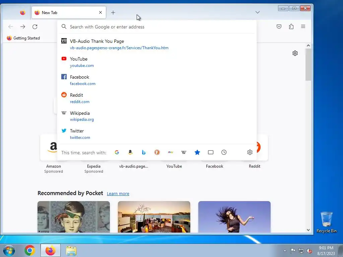Open the Recycle Bin desktop icon
This screenshot has height=257, width=343.
tap(326, 222)
